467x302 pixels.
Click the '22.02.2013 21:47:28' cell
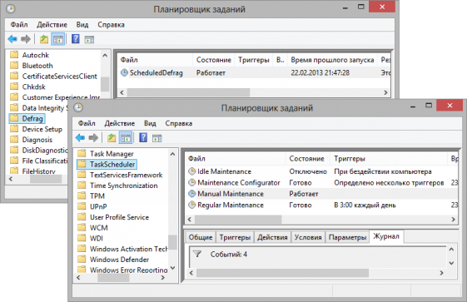pos(320,72)
